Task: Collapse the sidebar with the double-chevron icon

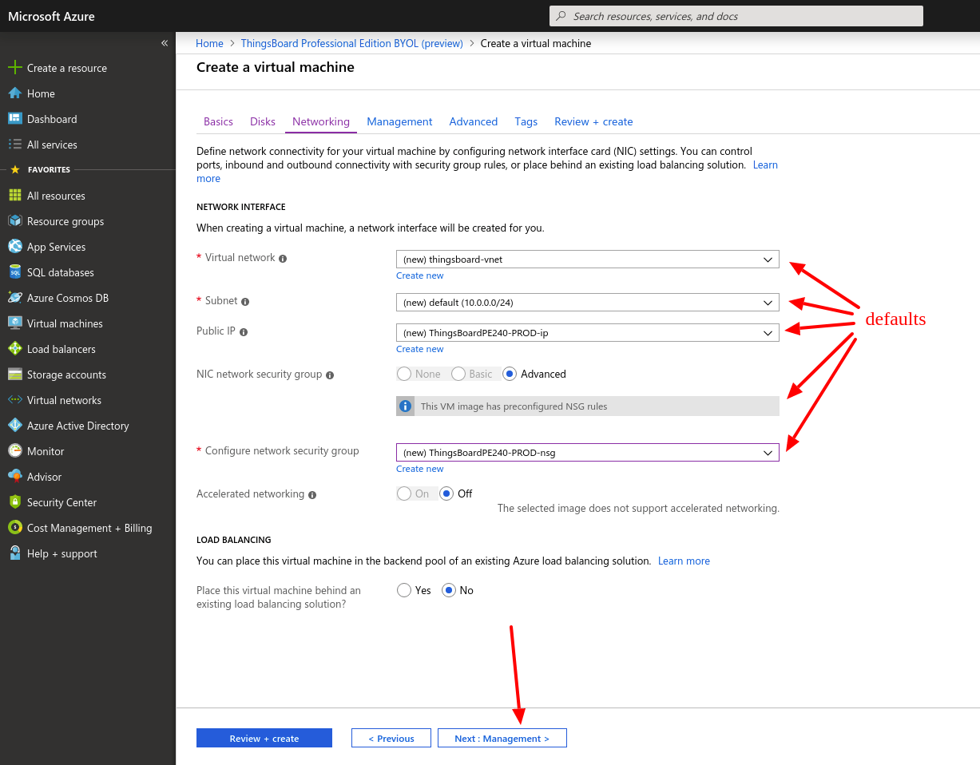Action: click(165, 43)
